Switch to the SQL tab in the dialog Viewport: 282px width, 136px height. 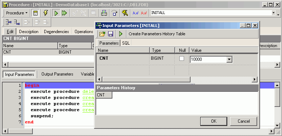(126, 43)
